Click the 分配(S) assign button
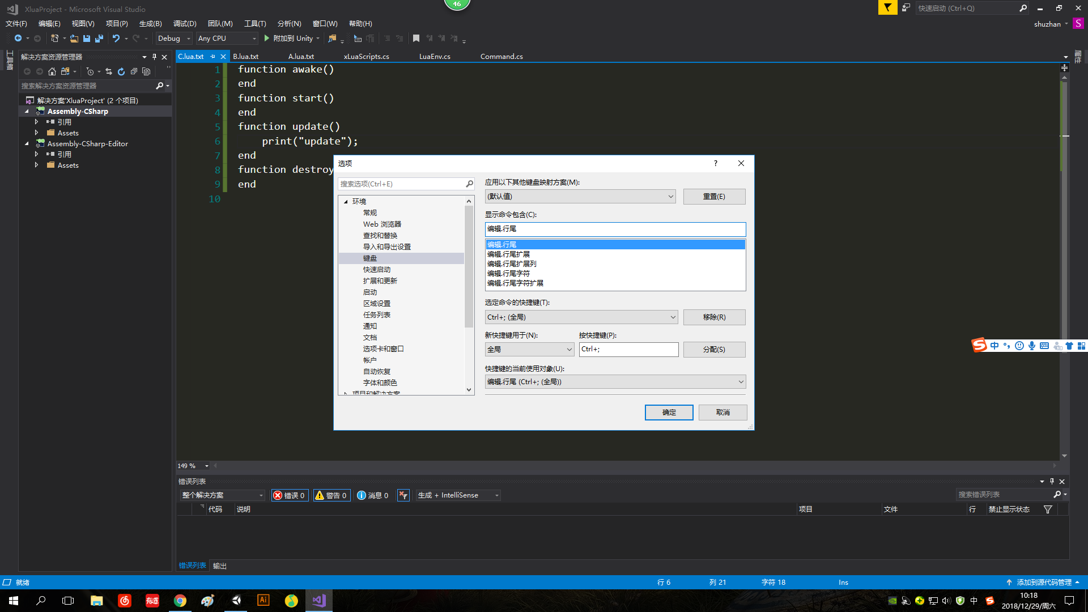 click(714, 350)
